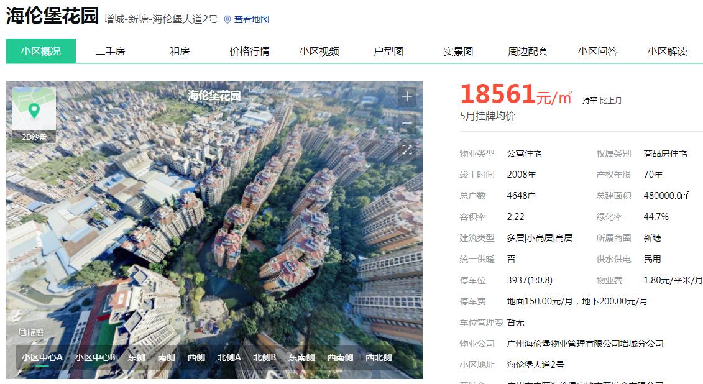Switch to the 二手房 tab

click(x=110, y=51)
